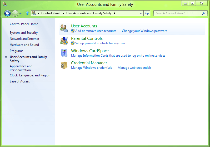The height and width of the screenshot is (147, 210).
Task: Click the User Accounts icon
Action: click(64, 28)
